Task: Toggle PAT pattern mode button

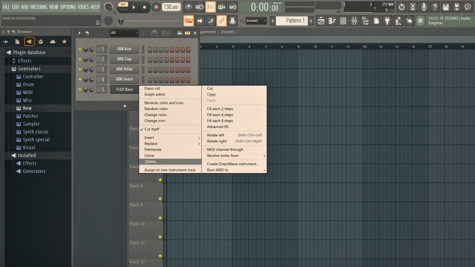Action: click(x=123, y=4)
